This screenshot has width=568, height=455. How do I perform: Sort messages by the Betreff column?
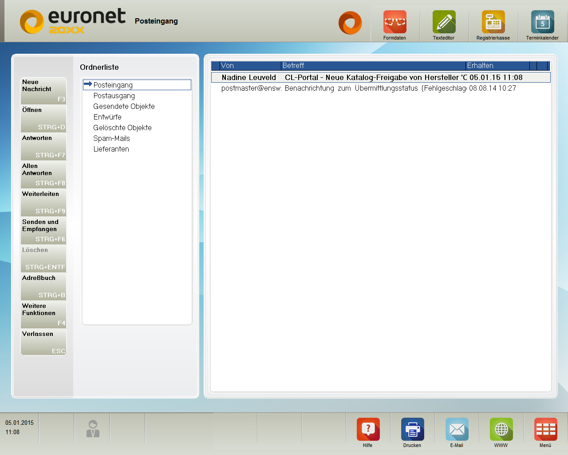(x=373, y=66)
